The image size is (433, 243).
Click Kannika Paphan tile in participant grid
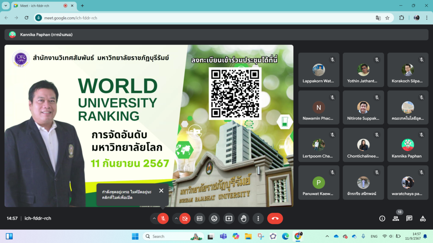tap(408, 145)
